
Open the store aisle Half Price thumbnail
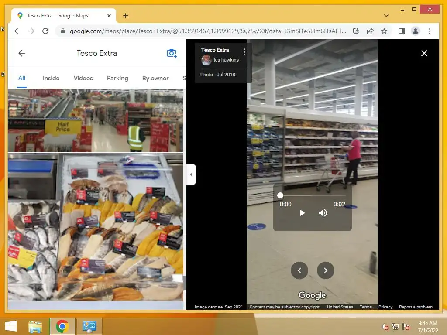click(96, 120)
